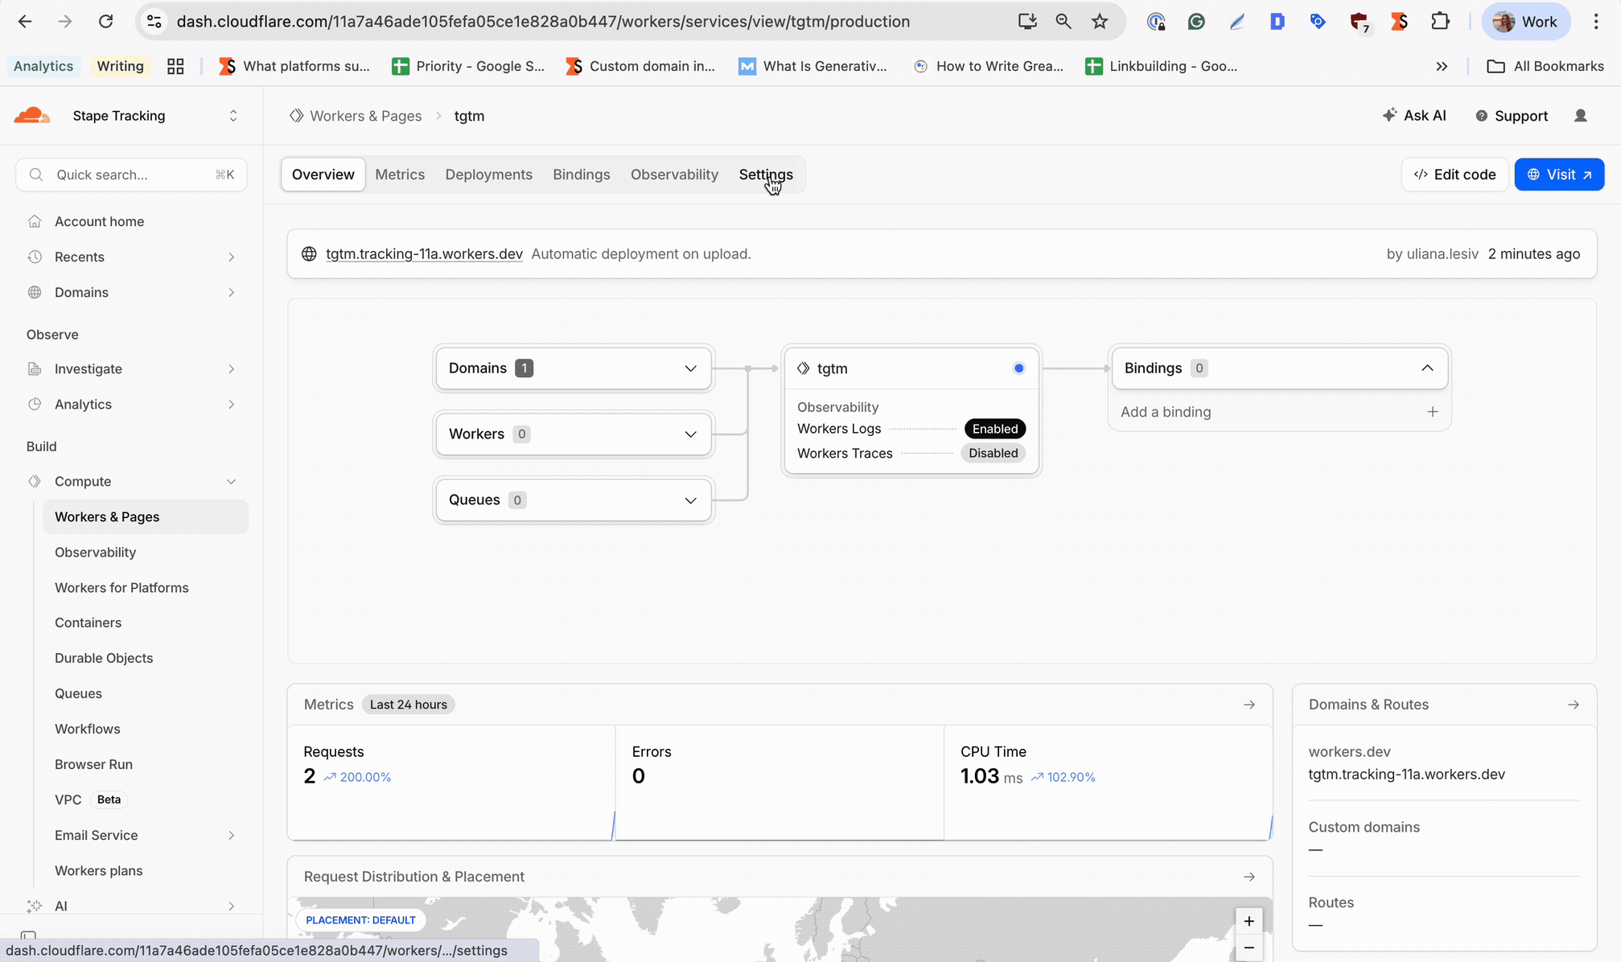Open the Extensions puzzle icon
1621x962 pixels.
click(x=1440, y=22)
